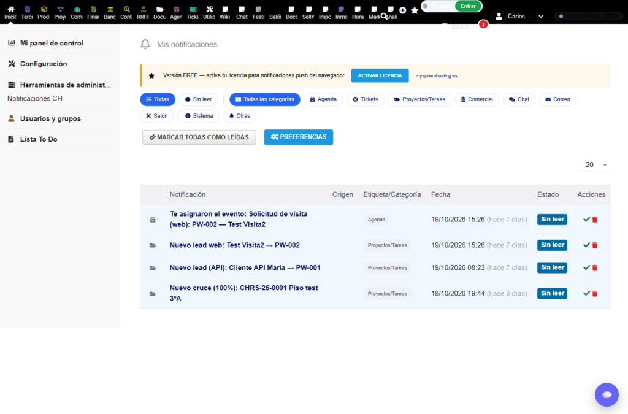The width and height of the screenshot is (628, 414).
Task: Mark Nuevo cruce (100%) notification as read
Action: [x=586, y=294]
